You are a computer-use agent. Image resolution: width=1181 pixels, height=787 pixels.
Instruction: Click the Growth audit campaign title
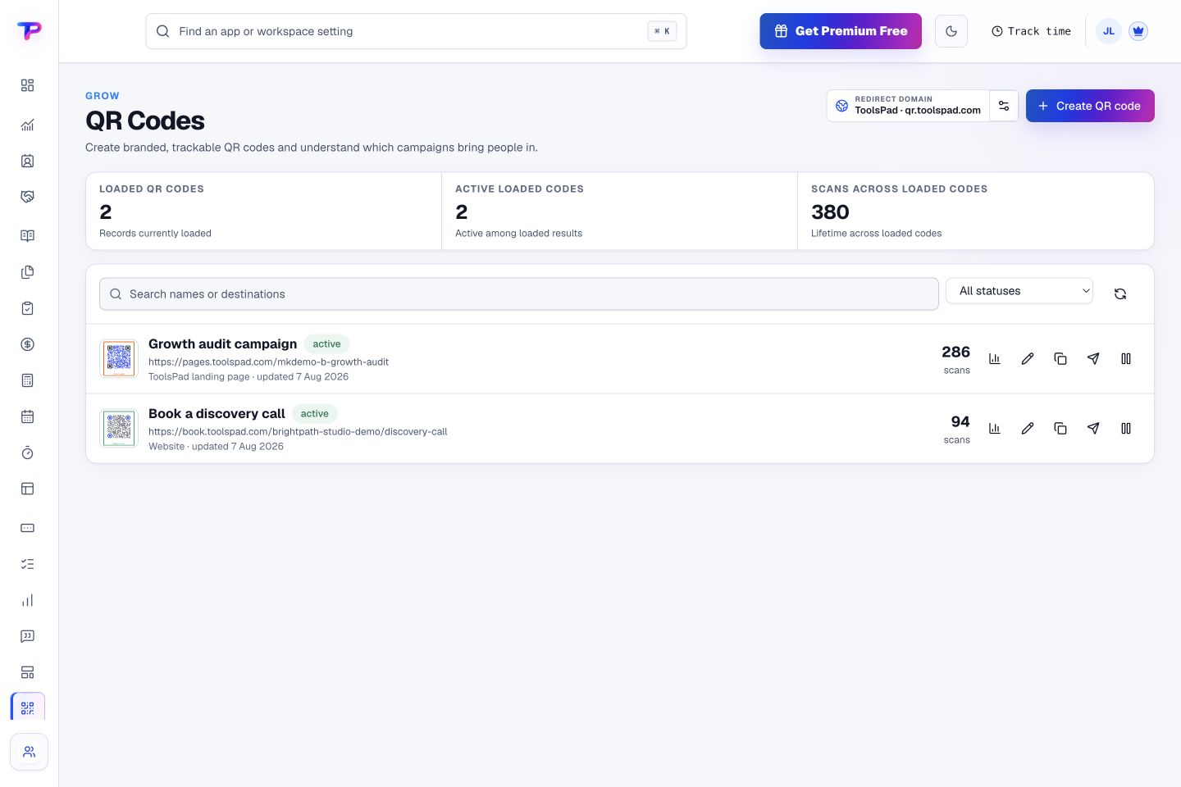tap(222, 343)
